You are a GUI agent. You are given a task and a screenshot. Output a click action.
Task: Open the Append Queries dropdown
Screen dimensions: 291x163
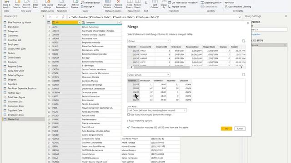(x=211, y=3)
